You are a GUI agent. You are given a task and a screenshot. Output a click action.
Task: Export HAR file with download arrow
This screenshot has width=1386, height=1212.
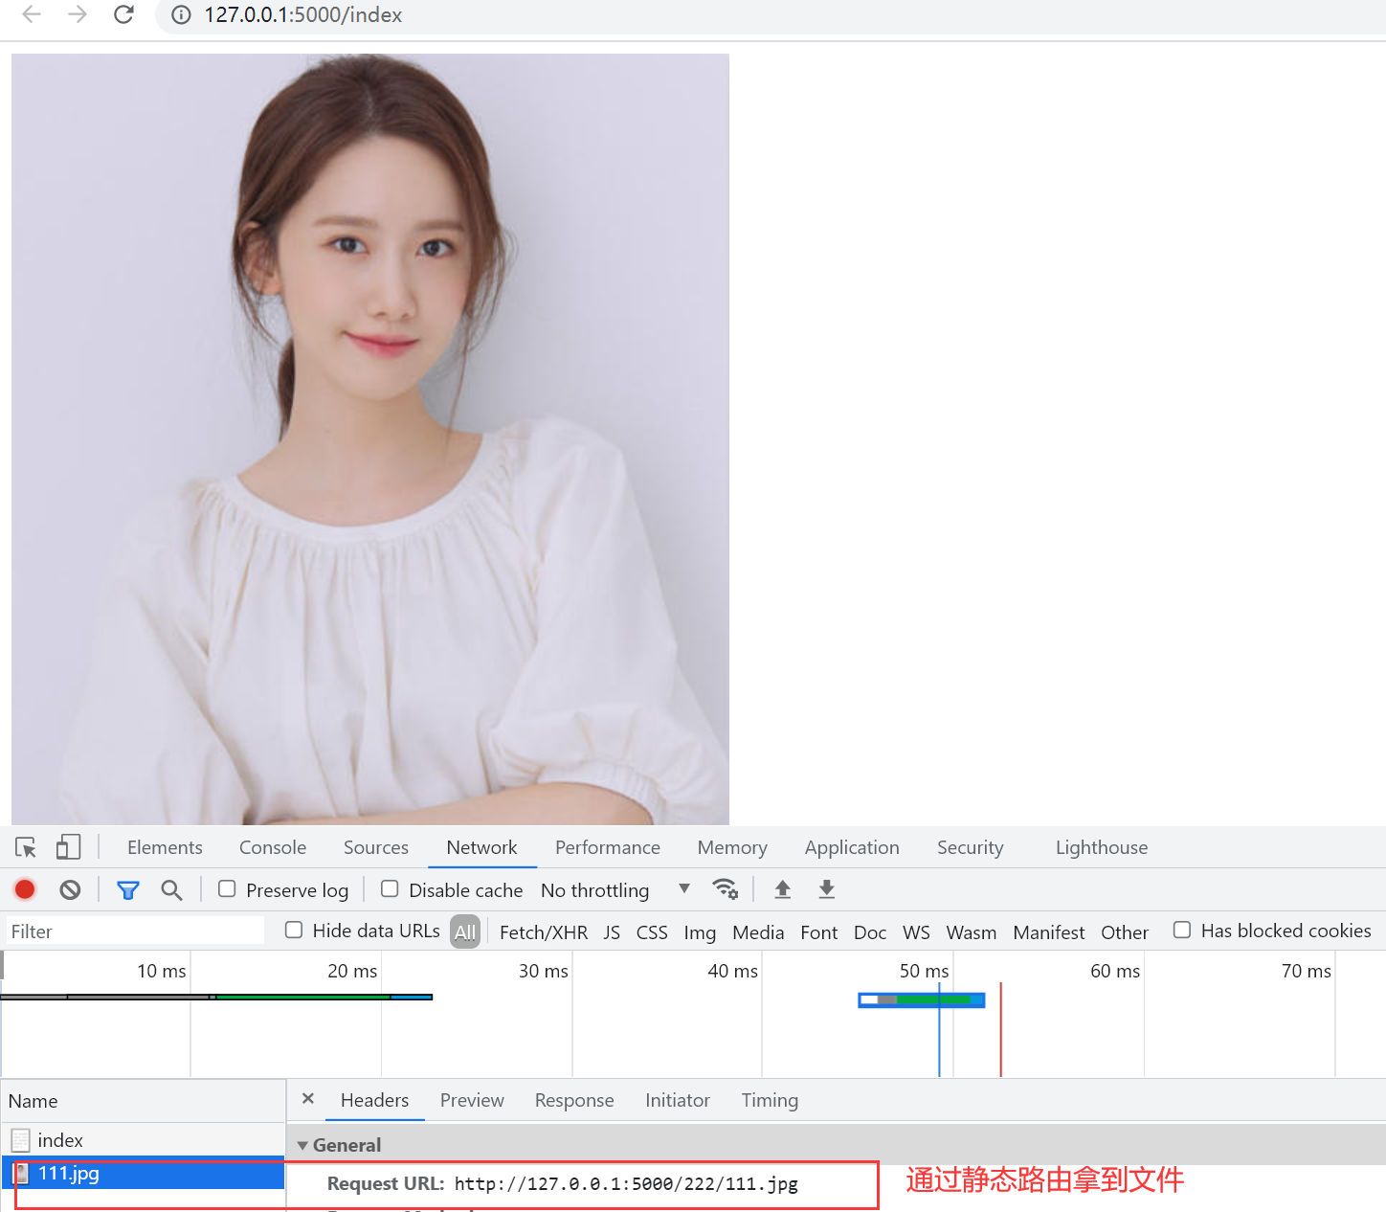tap(827, 889)
